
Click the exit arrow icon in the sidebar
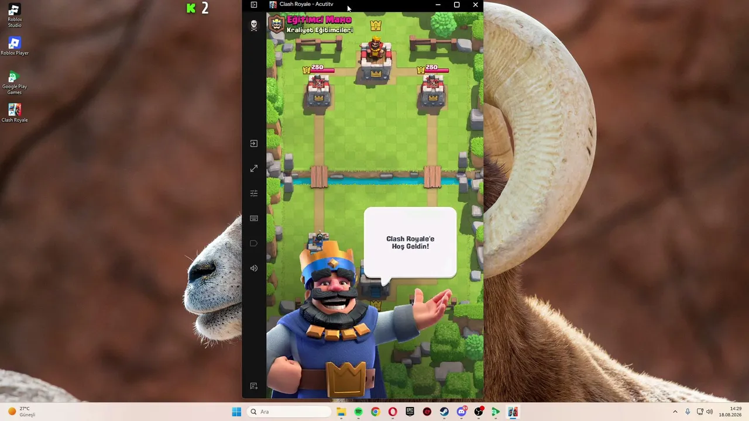(x=254, y=143)
